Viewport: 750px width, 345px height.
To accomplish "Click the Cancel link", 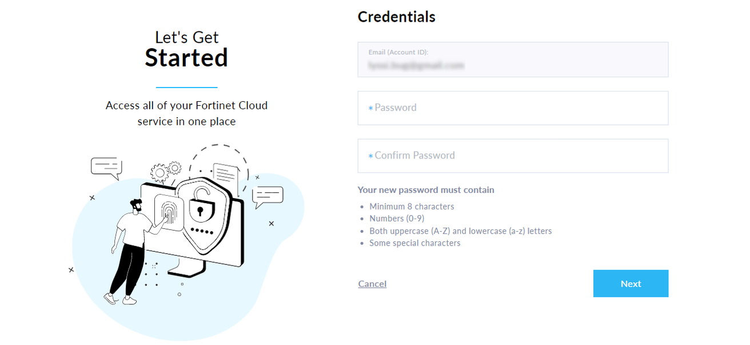I will [372, 283].
